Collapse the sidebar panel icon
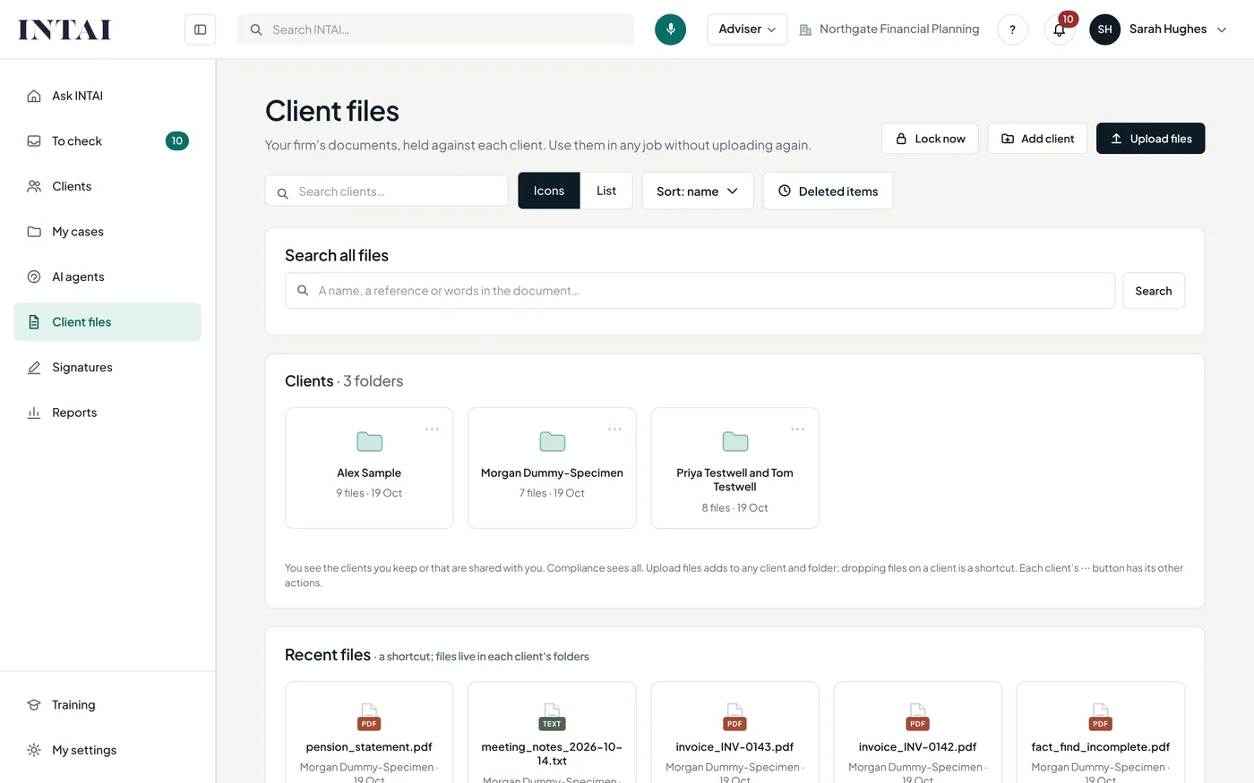Screen dimensions: 1254x783 point(200,30)
